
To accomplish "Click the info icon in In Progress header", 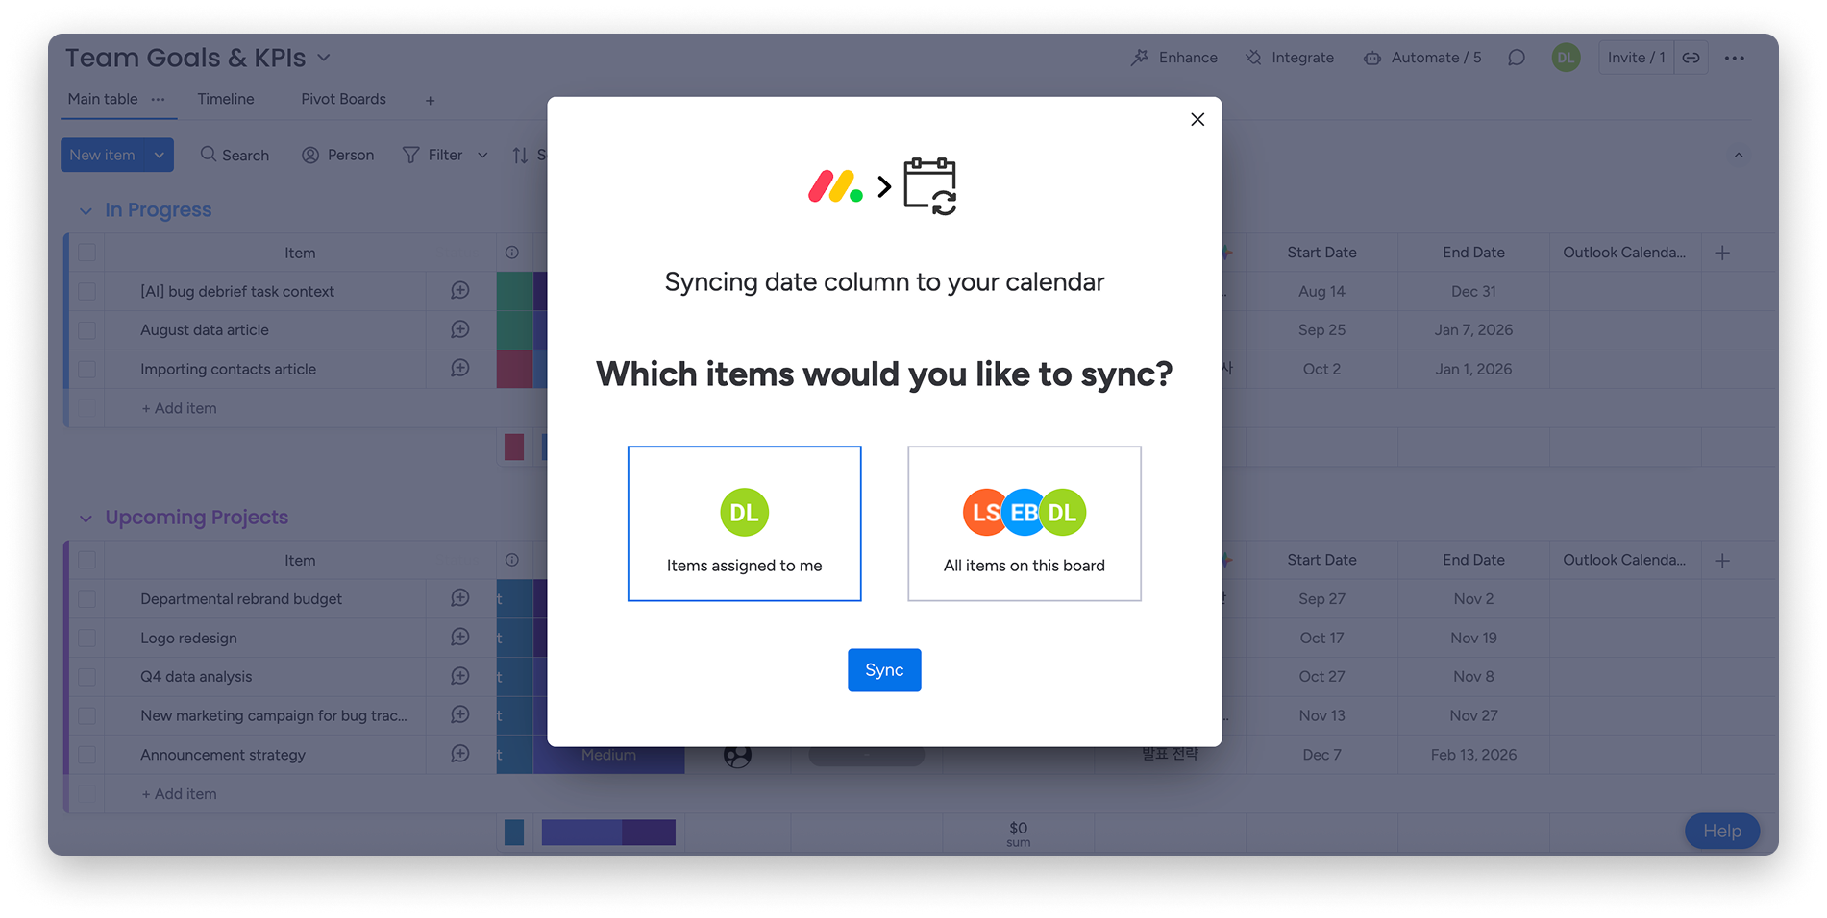I will 512,253.
